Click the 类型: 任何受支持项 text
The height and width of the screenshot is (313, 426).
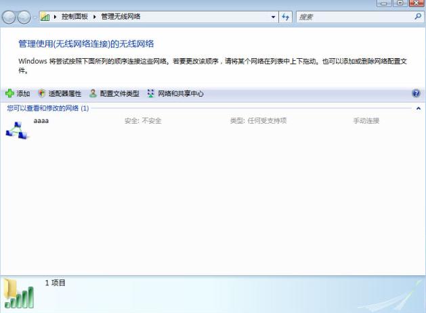point(258,121)
